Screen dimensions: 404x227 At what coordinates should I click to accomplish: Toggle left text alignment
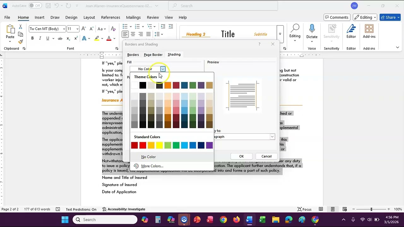click(x=125, y=34)
